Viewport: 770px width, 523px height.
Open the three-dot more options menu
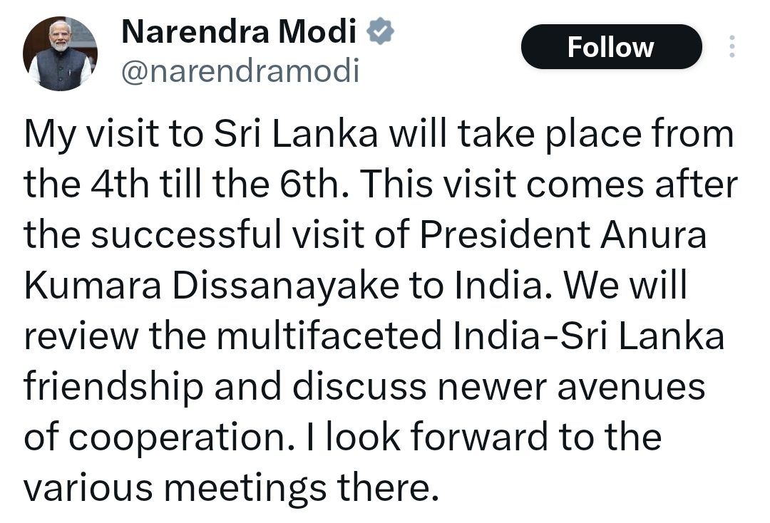[x=731, y=46]
